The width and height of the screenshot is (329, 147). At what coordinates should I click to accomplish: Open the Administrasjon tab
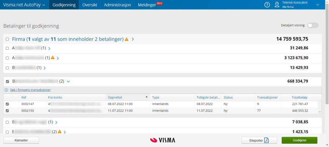118,5
